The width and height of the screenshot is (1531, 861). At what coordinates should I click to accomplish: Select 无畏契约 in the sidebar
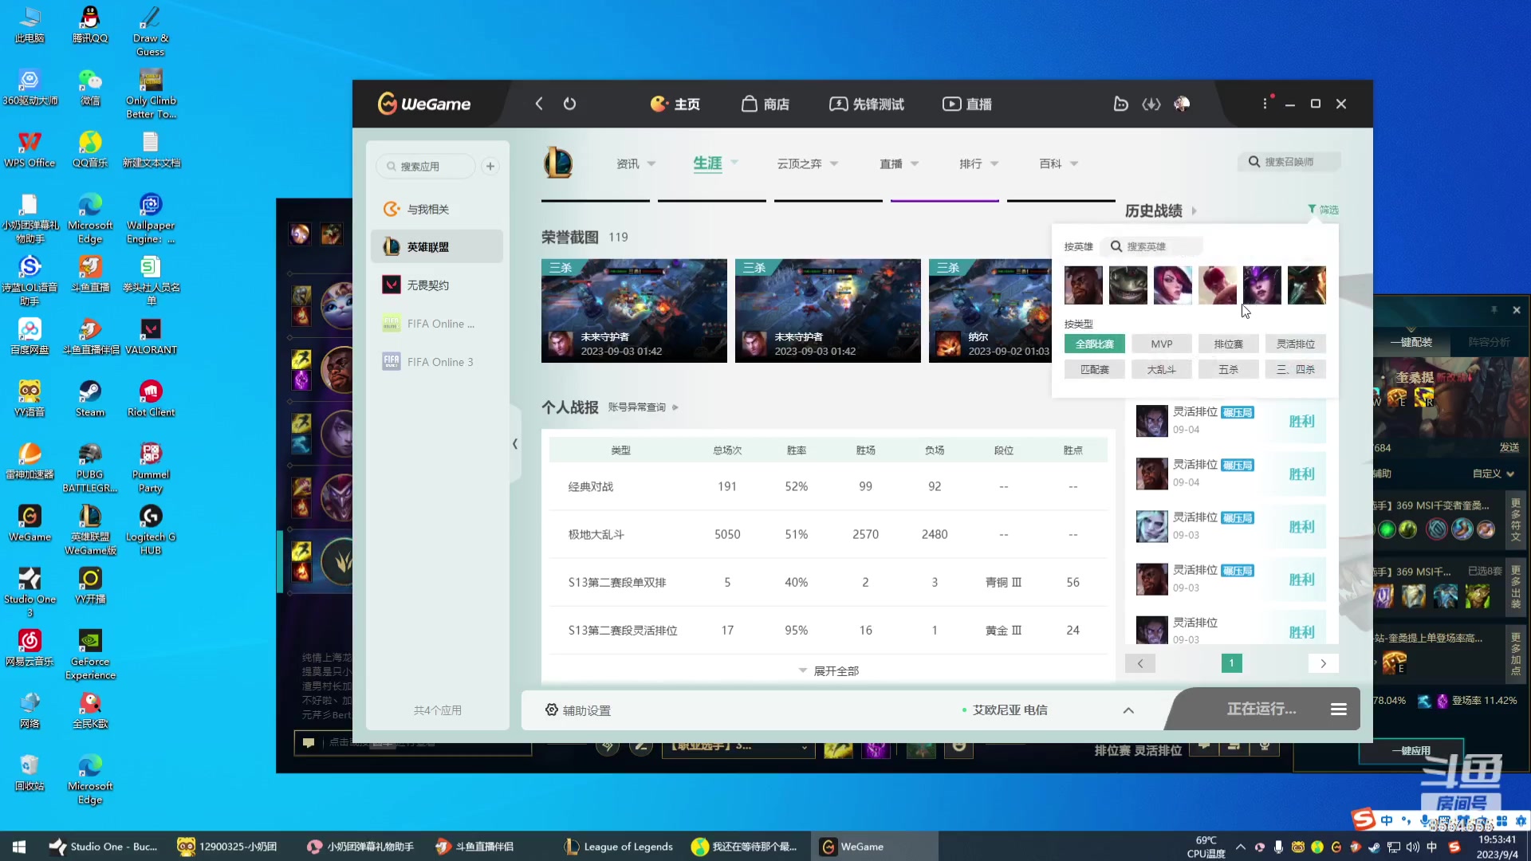tap(437, 285)
